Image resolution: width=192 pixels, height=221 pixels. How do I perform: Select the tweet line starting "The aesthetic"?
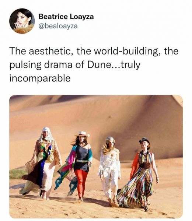pos(94,51)
